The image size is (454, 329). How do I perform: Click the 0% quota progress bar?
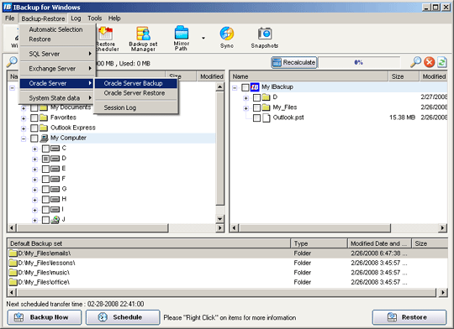358,62
